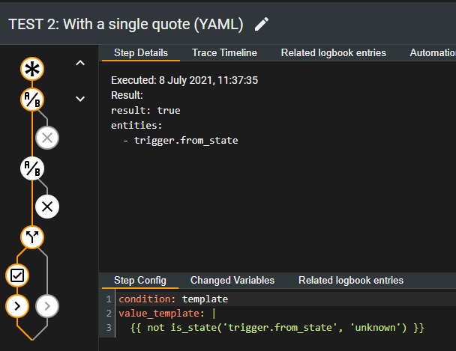Viewport: 456px width, 351px height.
Task: Open upper Related logbook entries tab
Action: pyautogui.click(x=333, y=53)
